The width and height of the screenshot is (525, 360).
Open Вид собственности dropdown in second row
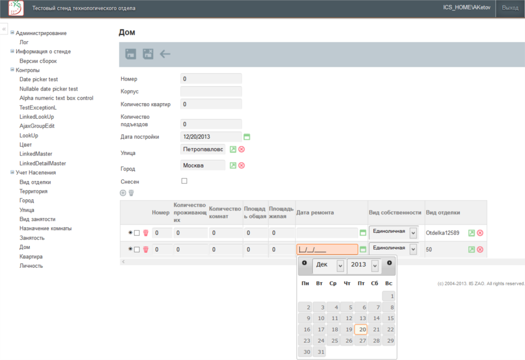coord(394,249)
